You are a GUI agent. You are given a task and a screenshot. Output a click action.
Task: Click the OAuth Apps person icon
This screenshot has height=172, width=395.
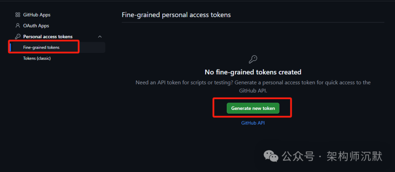pyautogui.click(x=18, y=26)
